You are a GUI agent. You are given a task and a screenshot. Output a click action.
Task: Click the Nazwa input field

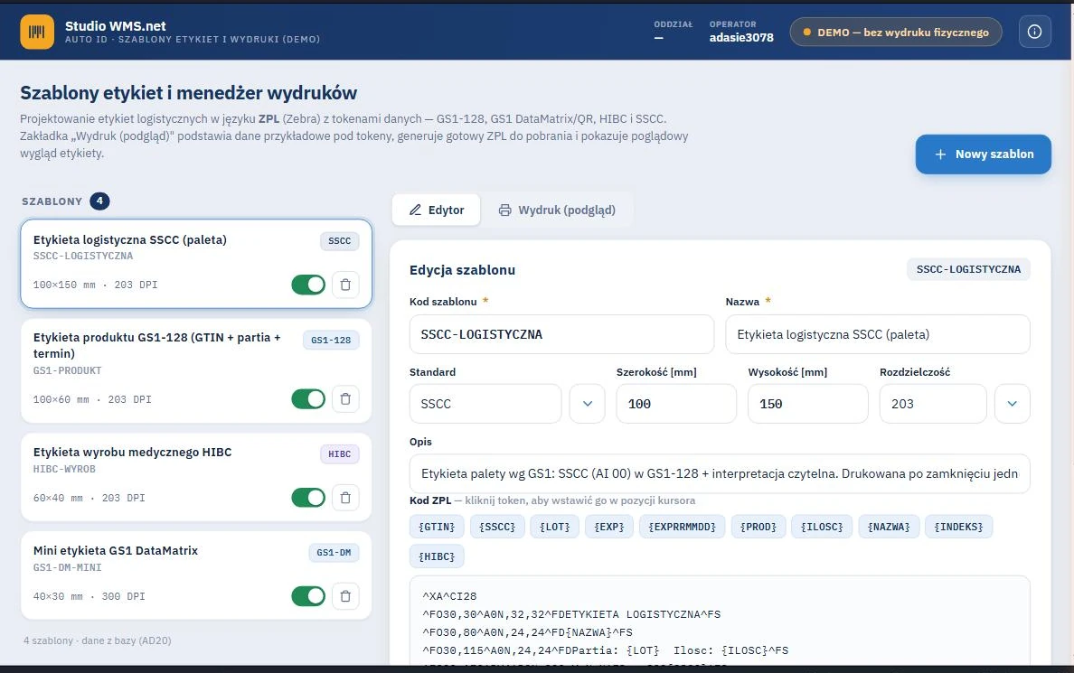[878, 334]
